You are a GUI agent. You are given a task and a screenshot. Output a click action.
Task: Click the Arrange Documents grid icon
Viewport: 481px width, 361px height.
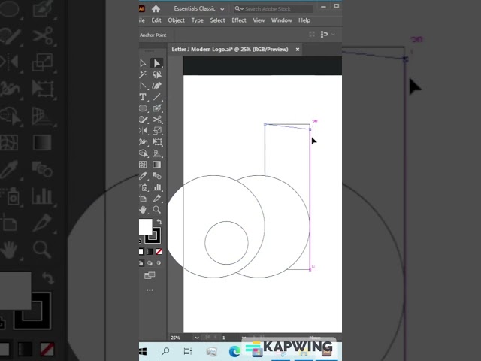coord(312,34)
